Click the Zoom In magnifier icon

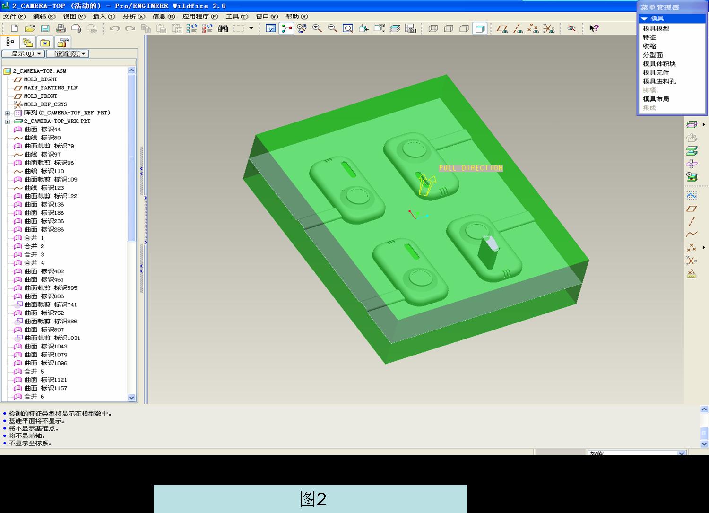[x=317, y=28]
